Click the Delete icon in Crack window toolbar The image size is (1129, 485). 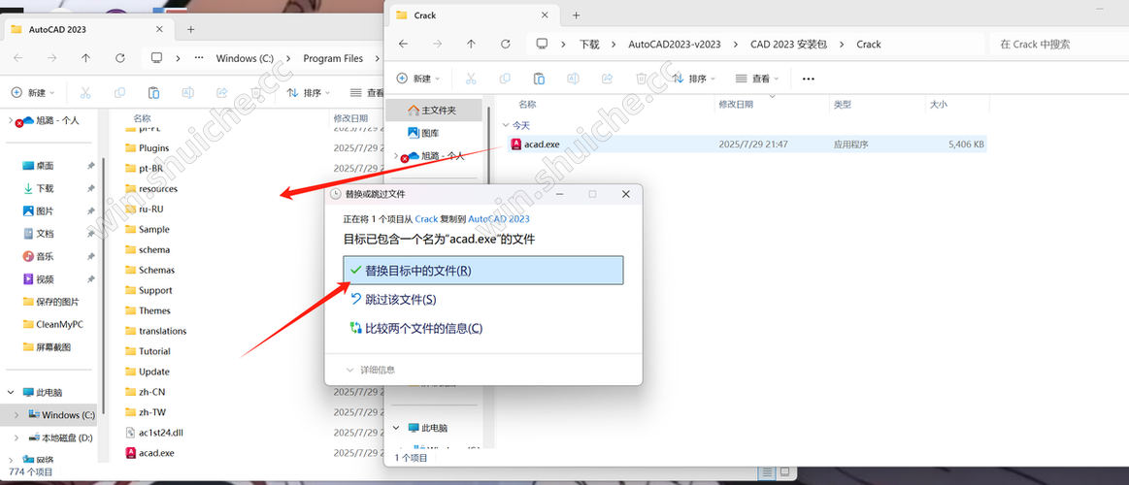point(641,79)
